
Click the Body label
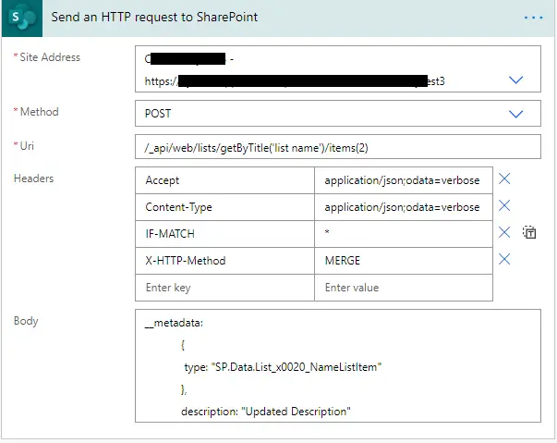[26, 321]
